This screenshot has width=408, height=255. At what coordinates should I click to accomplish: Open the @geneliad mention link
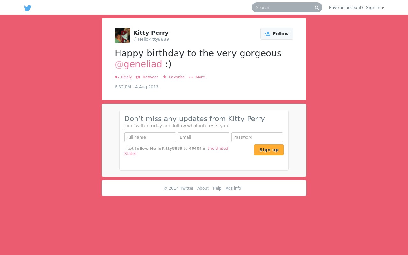pyautogui.click(x=138, y=64)
